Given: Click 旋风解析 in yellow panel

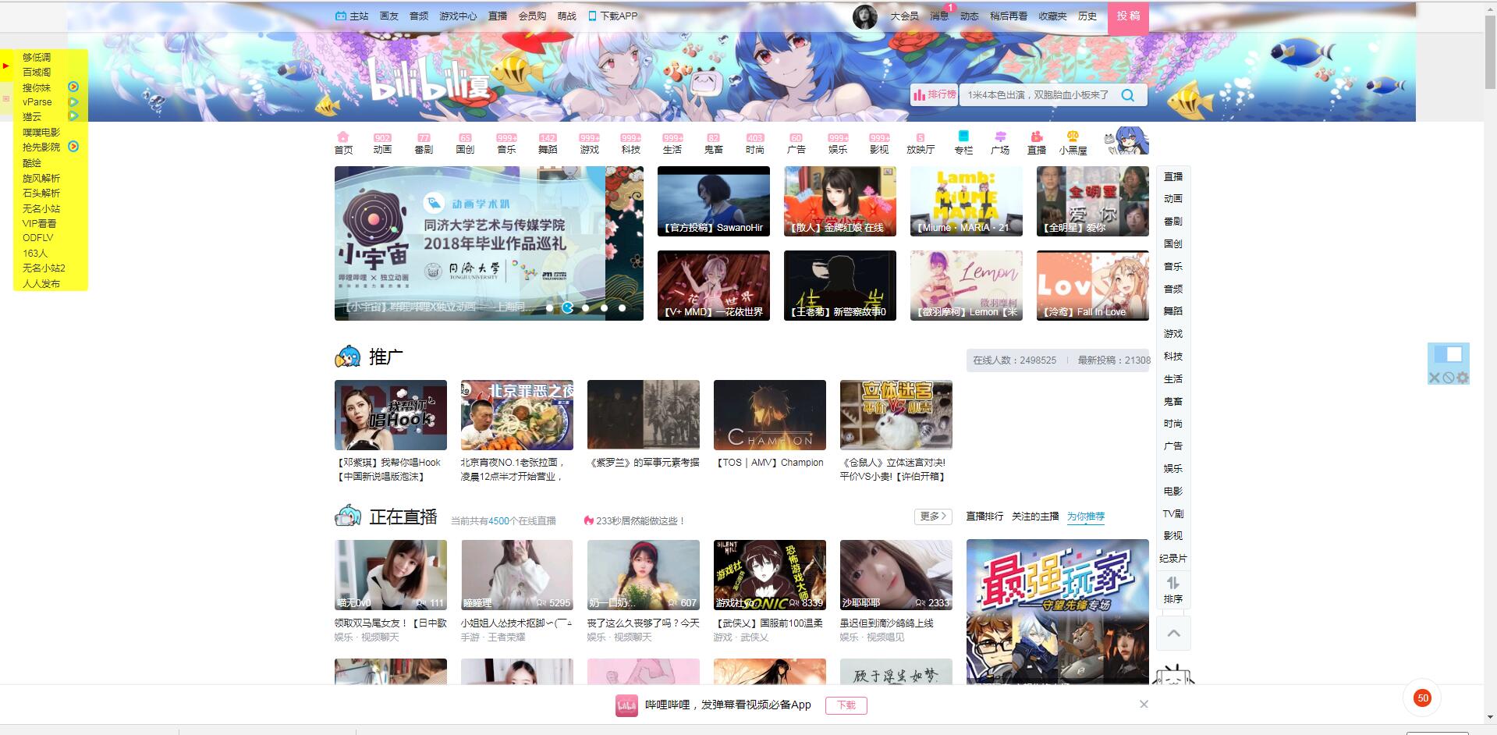Looking at the screenshot, I should (41, 178).
